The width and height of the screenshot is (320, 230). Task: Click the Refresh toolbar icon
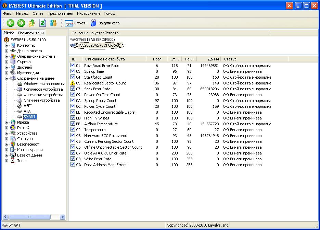pyautogui.click(x=42, y=23)
